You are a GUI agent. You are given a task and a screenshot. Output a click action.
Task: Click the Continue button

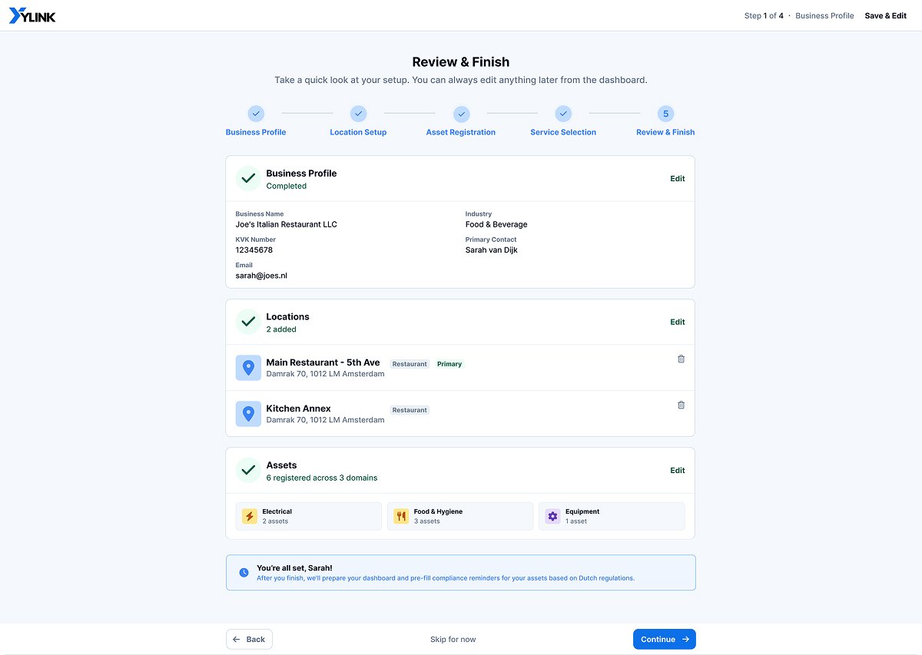coord(665,639)
